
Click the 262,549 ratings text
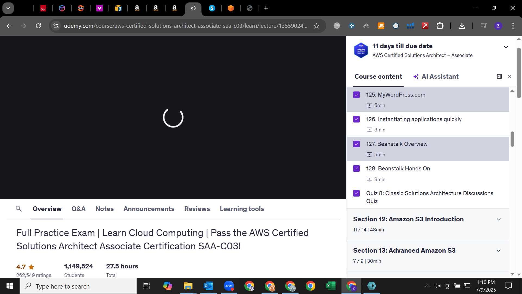(34, 275)
